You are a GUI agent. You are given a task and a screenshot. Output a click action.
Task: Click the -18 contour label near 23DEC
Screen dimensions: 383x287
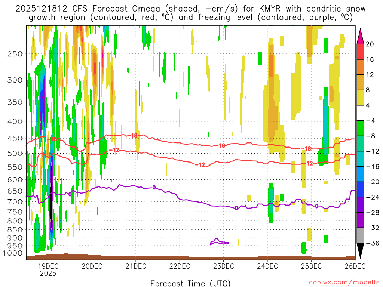coord(220,146)
